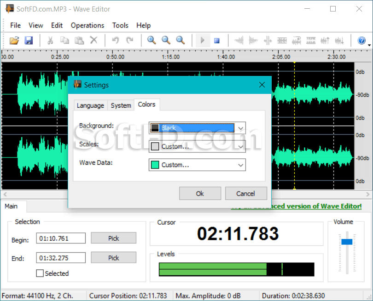This screenshot has height=301, width=373.
Task: Open the Operations menu
Action: tap(87, 25)
